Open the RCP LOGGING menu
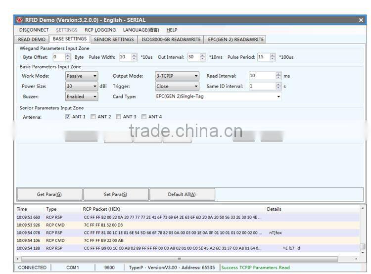The height and width of the screenshot is (274, 371). pyautogui.click(x=100, y=30)
